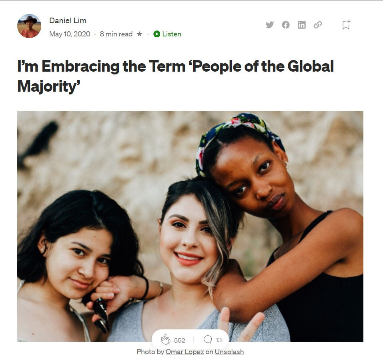Click the May 10, 2020 publish date
383x355 pixels.
pyautogui.click(x=70, y=34)
